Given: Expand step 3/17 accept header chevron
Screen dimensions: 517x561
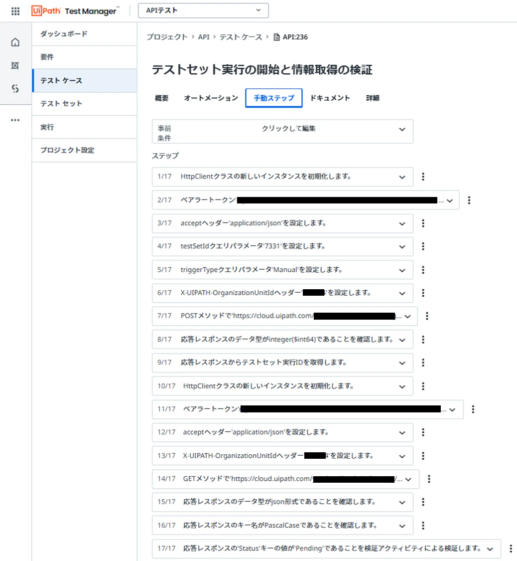Looking at the screenshot, I should [402, 224].
